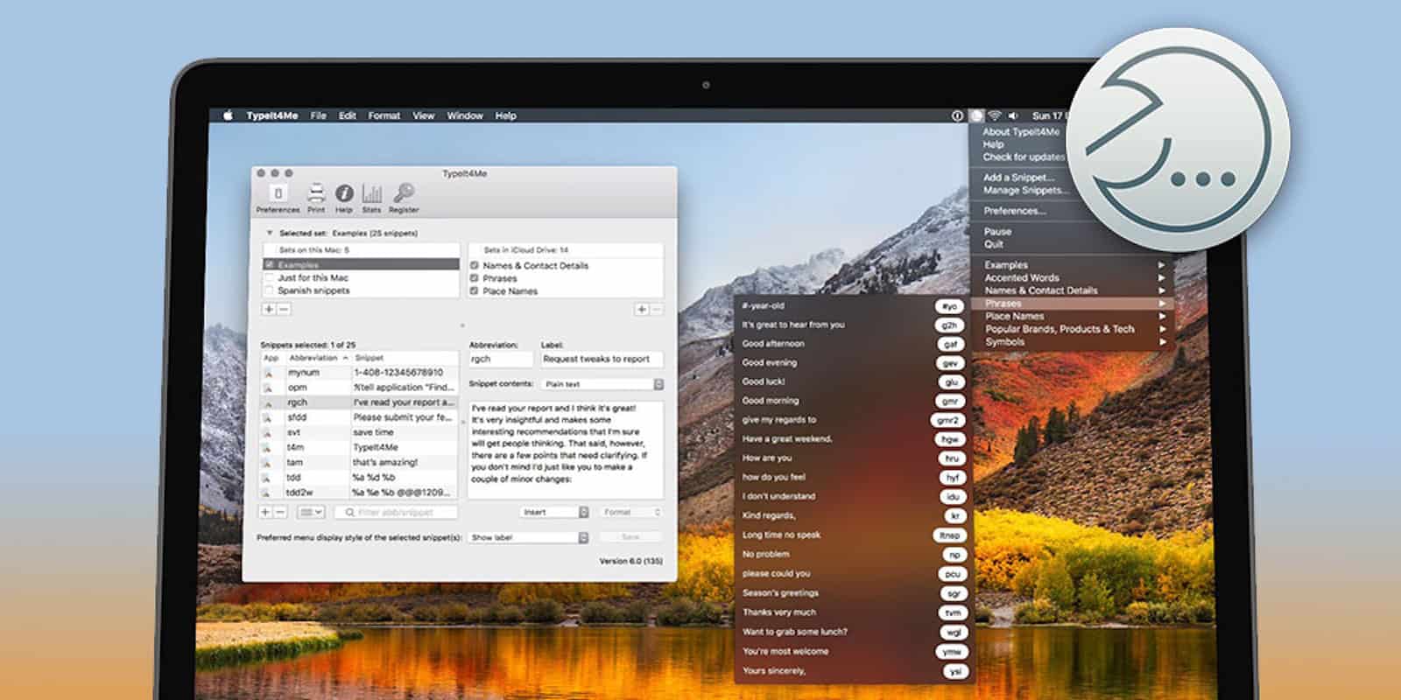Click the TypeIt4Me menu bar status icon
The width and height of the screenshot is (1401, 700).
[976, 115]
